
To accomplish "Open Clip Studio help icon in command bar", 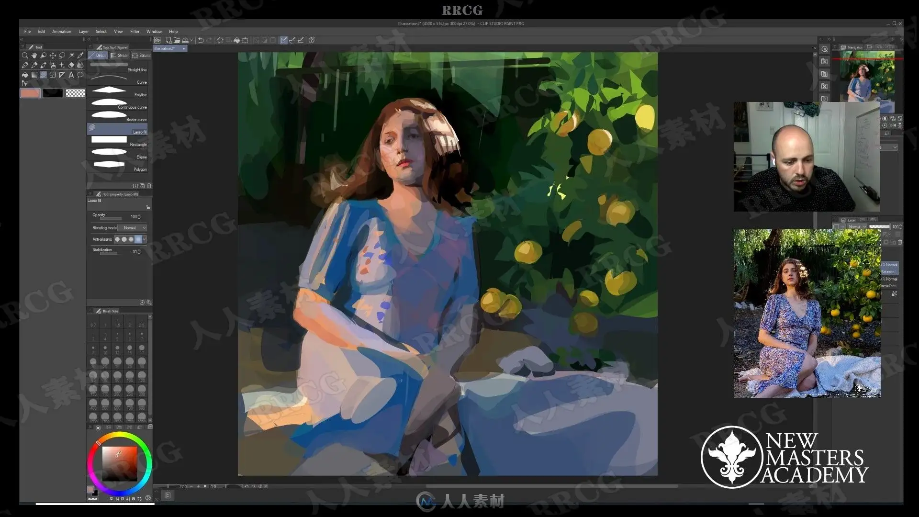I will tap(312, 40).
